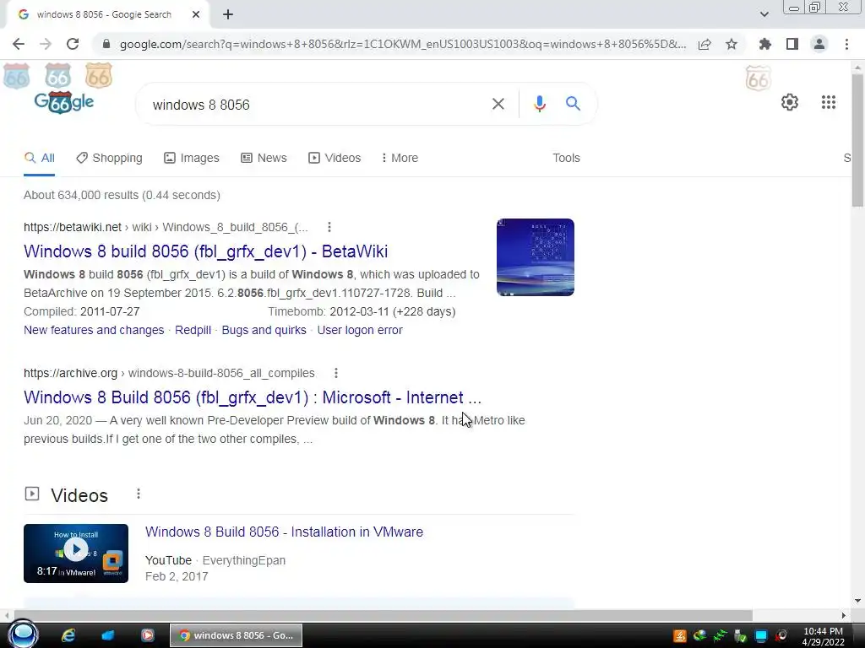Reload the current page

coord(73,44)
